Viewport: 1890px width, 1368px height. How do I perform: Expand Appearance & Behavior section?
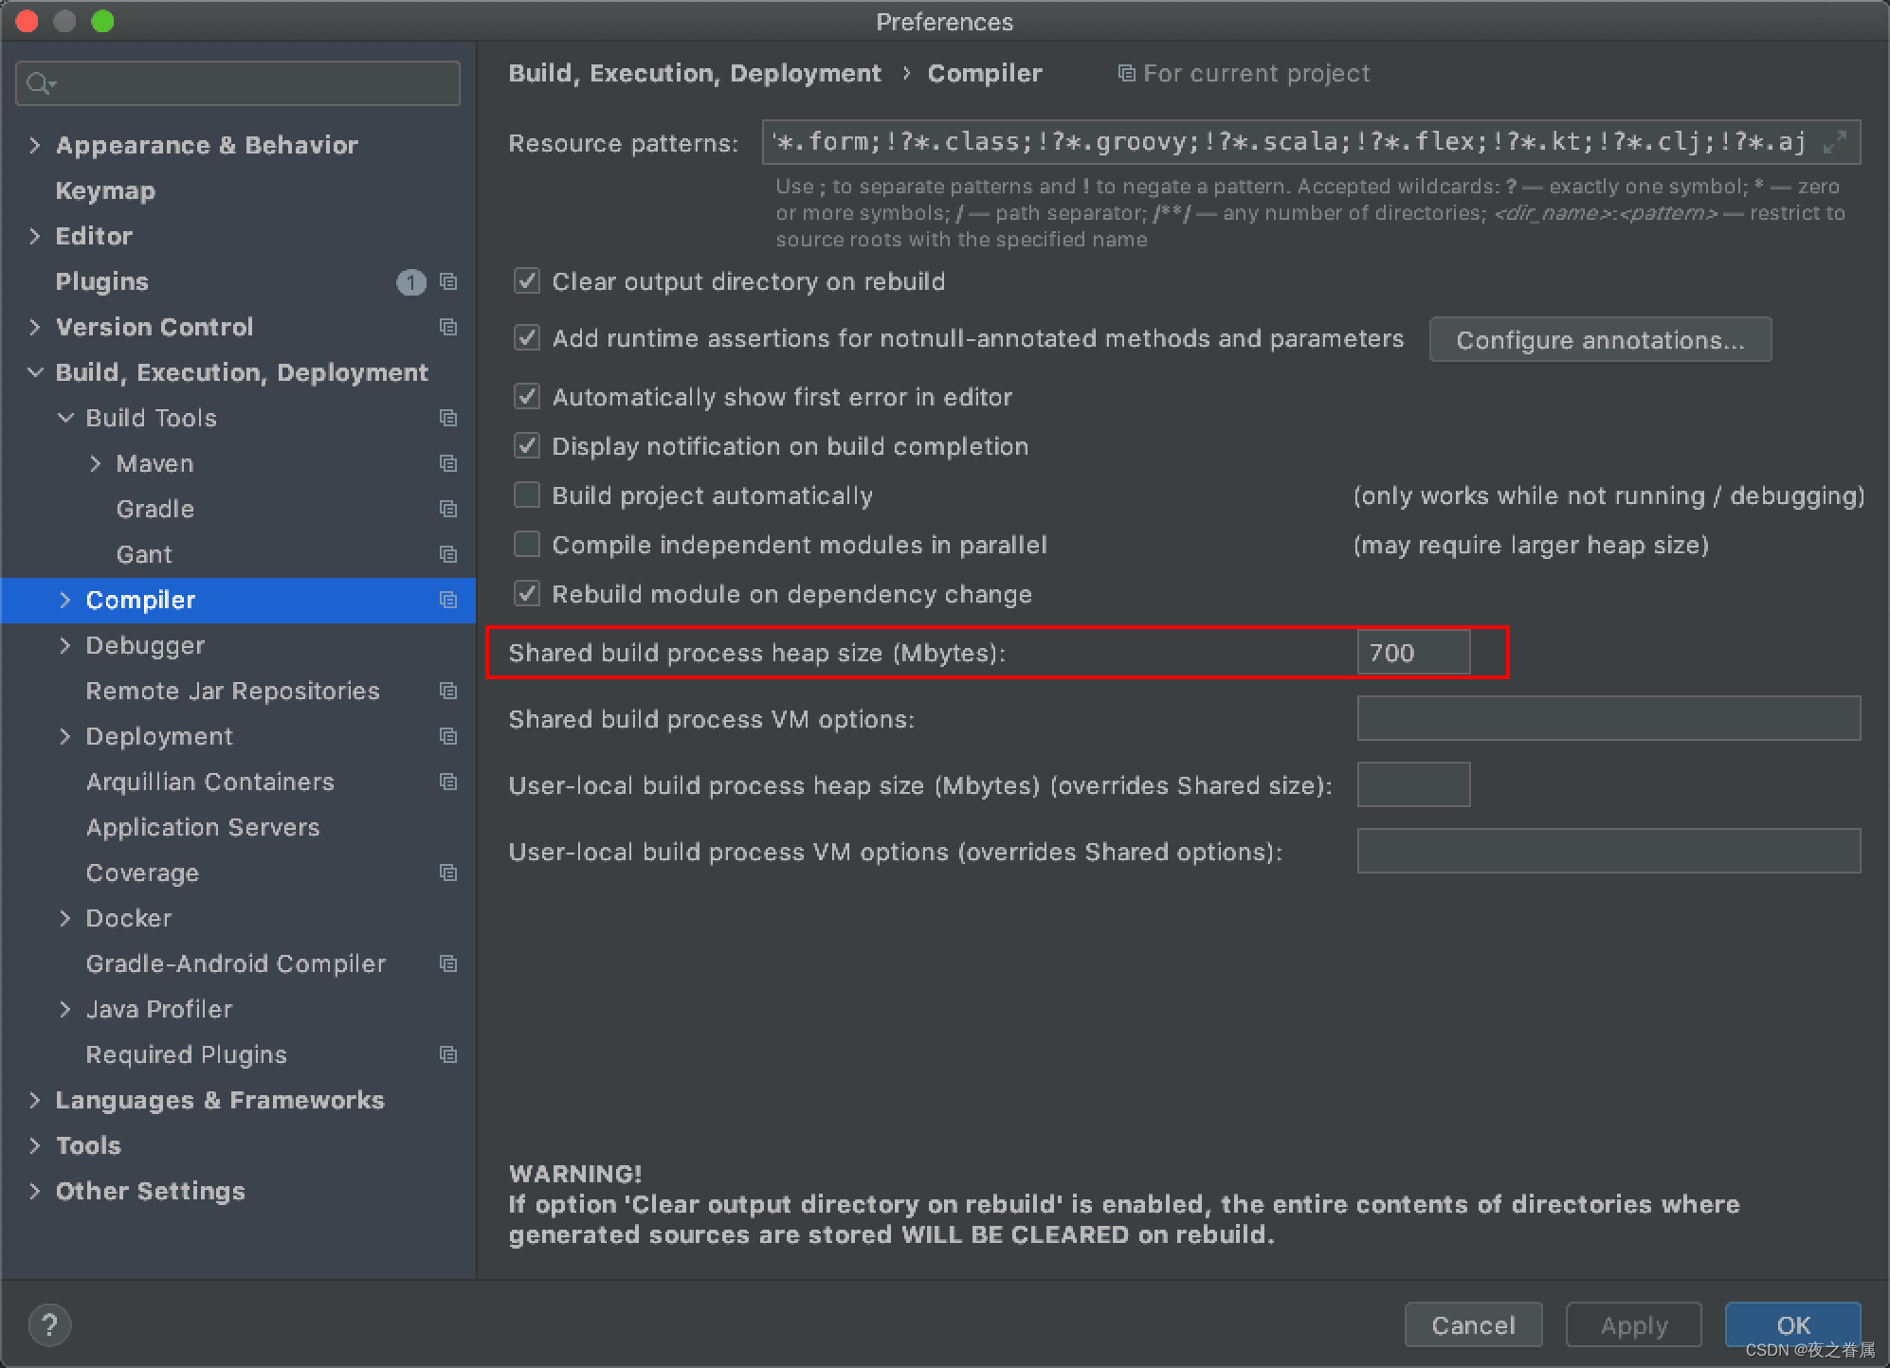(x=35, y=145)
